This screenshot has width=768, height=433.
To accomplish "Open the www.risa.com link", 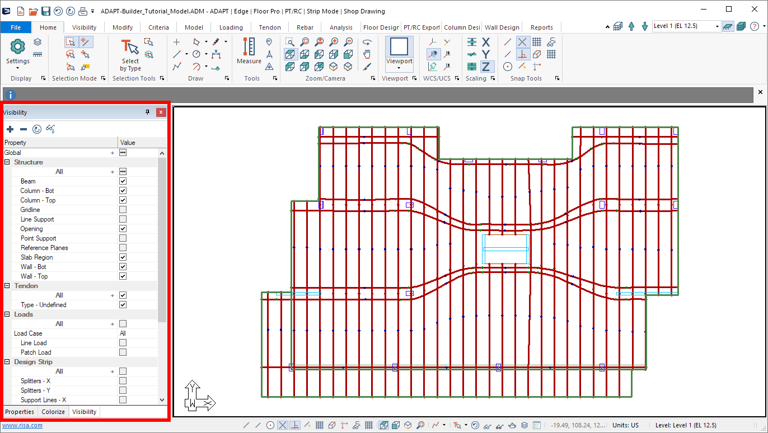I will tap(22, 425).
